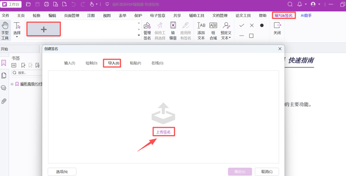This screenshot has height=176, width=346.
Task: Open the Comments panel in sidebar
Action: pos(4,88)
